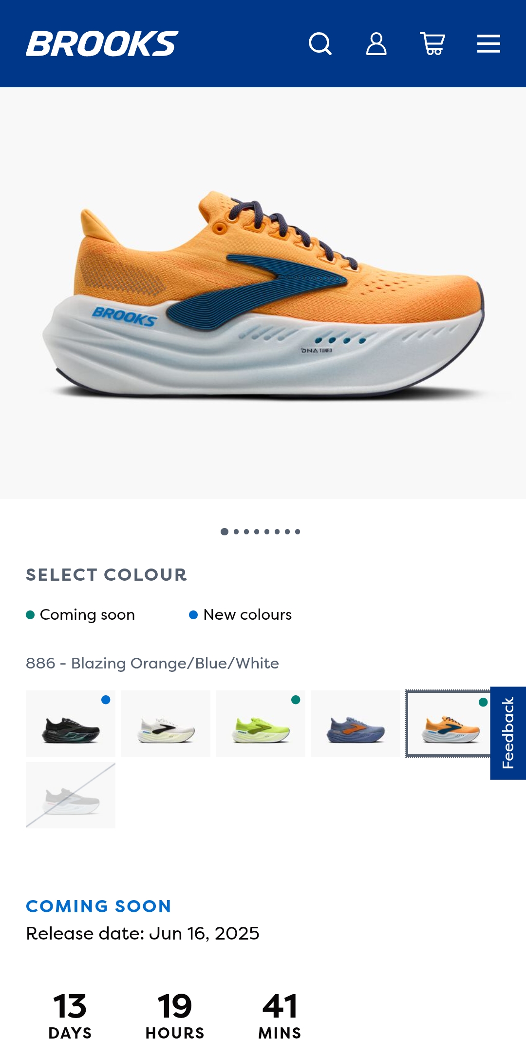
Task: Go to the last carousel dot
Action: tap(298, 531)
